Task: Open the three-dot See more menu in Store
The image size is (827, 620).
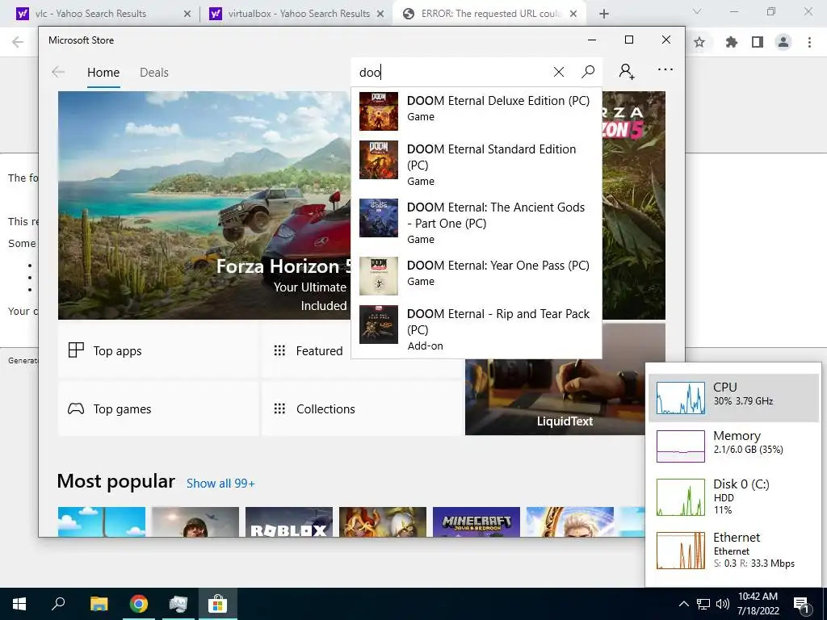Action: tap(665, 69)
